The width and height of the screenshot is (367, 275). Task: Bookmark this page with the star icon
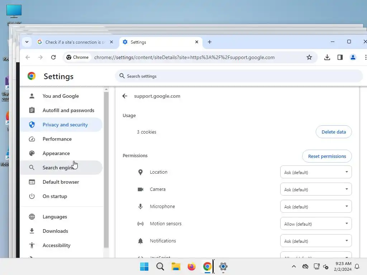(309, 57)
